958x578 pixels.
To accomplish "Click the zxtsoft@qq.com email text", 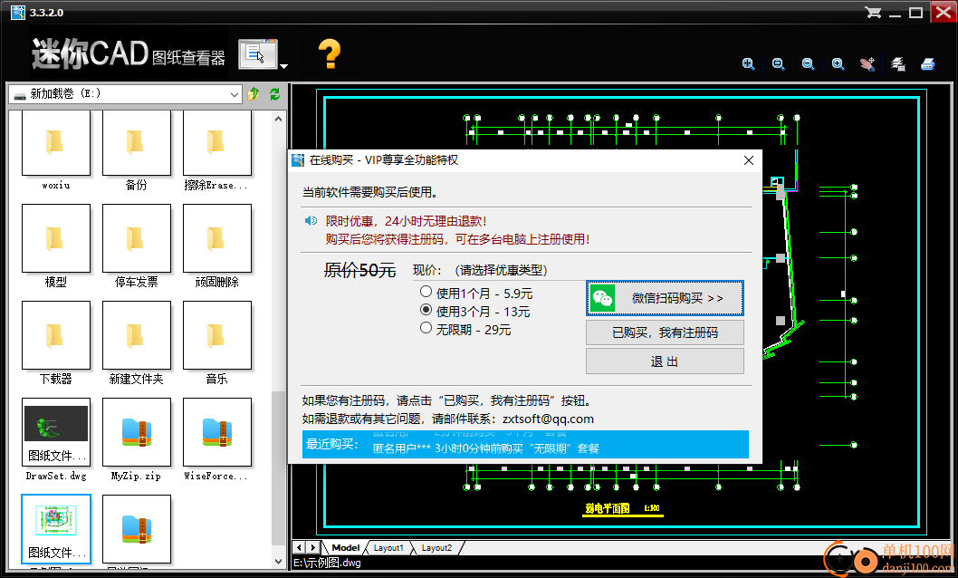I will coord(548,419).
